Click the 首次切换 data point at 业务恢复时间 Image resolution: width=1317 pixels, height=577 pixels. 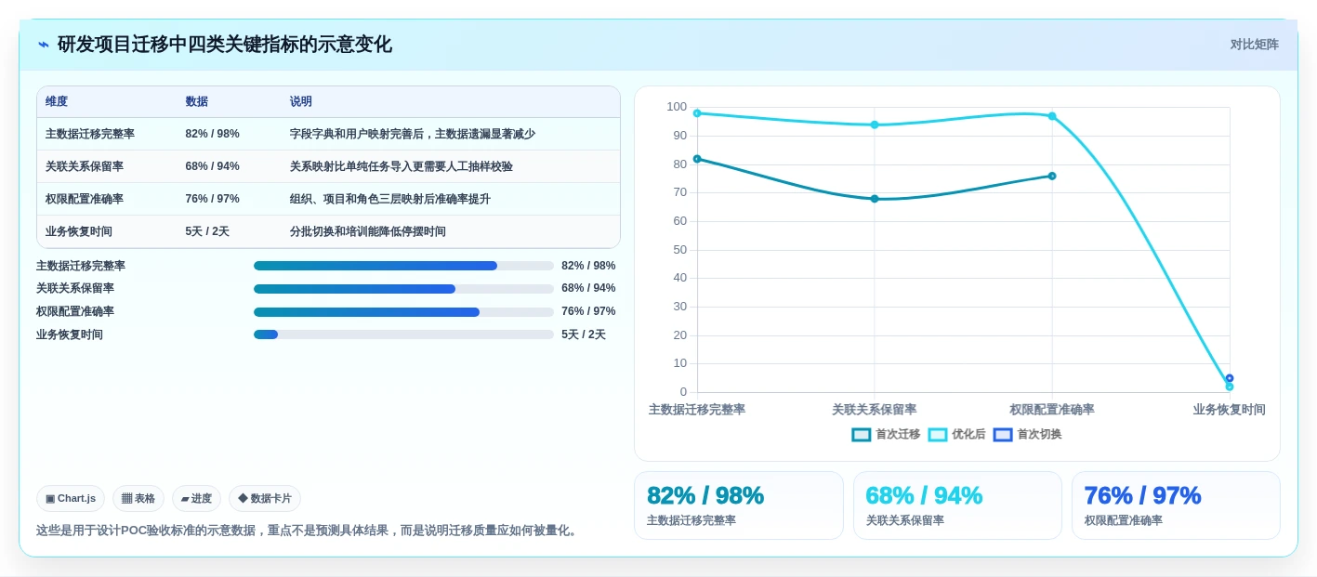tap(1230, 378)
